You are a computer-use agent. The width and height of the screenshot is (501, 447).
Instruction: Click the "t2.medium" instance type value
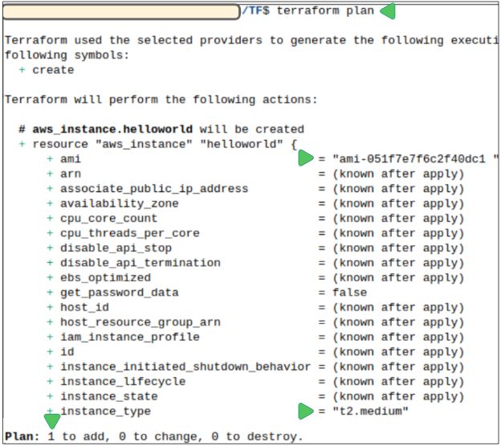click(x=371, y=412)
